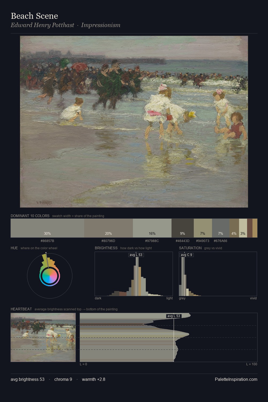268x402 pixels.
Task: Click the 'warmth +2.8' footer stat
Action: [x=94, y=379]
